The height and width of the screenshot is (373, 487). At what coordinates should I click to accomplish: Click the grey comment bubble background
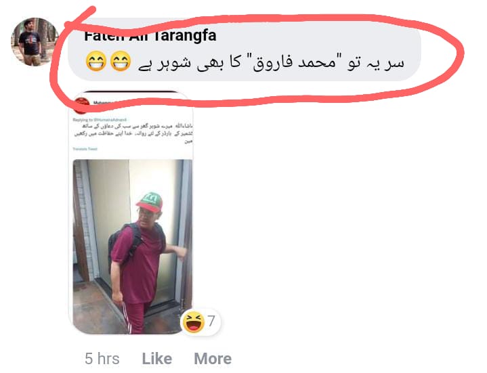[244, 49]
